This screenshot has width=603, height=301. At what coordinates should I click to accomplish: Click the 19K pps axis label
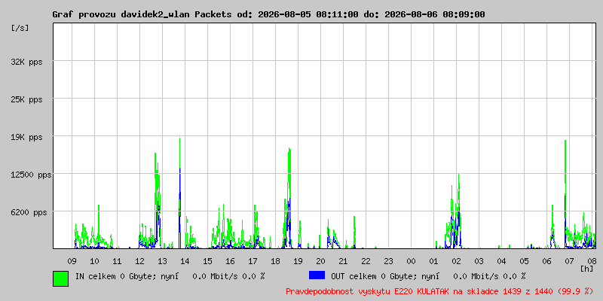(x=27, y=137)
